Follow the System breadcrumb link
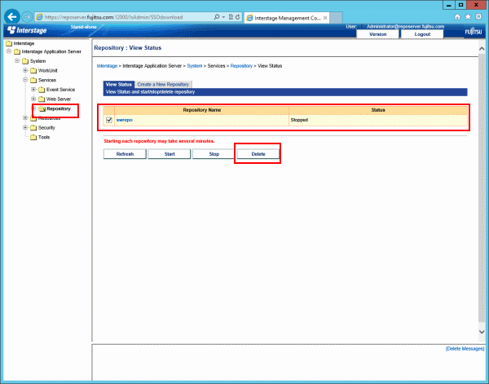Viewport: 489px width, 384px height. [x=195, y=66]
